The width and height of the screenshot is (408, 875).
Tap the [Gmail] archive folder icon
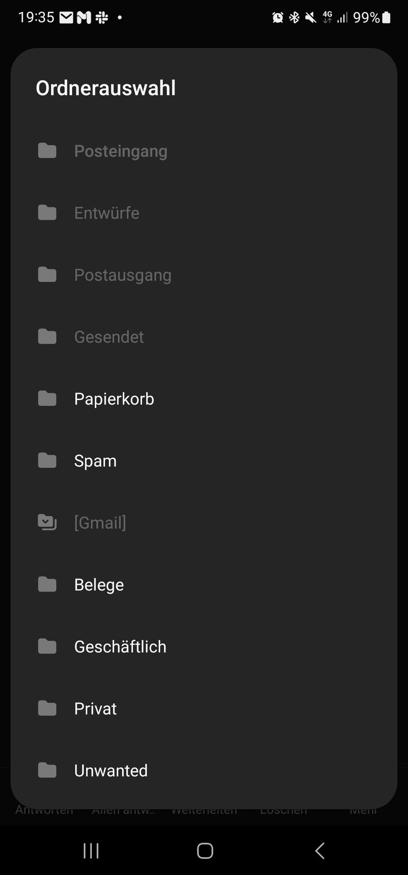point(47,522)
